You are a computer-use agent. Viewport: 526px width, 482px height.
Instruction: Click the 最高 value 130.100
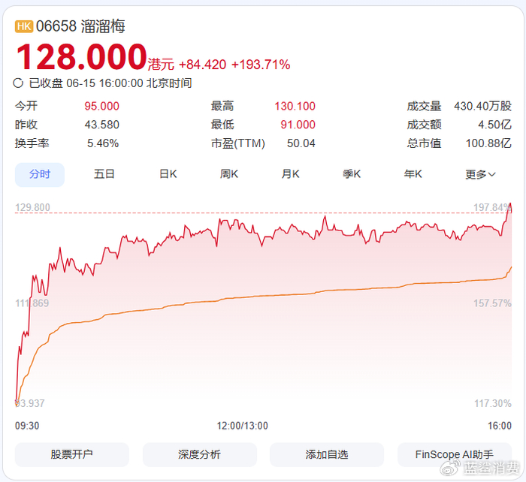295,107
